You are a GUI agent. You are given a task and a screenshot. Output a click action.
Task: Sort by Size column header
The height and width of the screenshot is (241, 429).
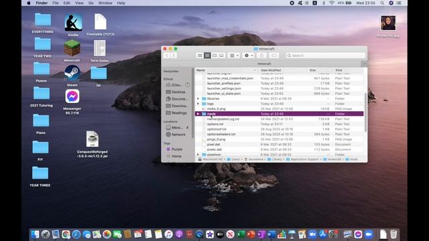(x=320, y=70)
